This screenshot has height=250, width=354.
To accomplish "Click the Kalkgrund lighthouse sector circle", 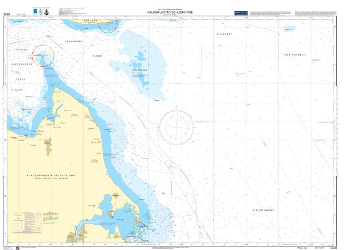I will [43, 56].
